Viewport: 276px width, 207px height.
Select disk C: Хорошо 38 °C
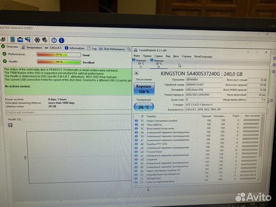(140, 63)
